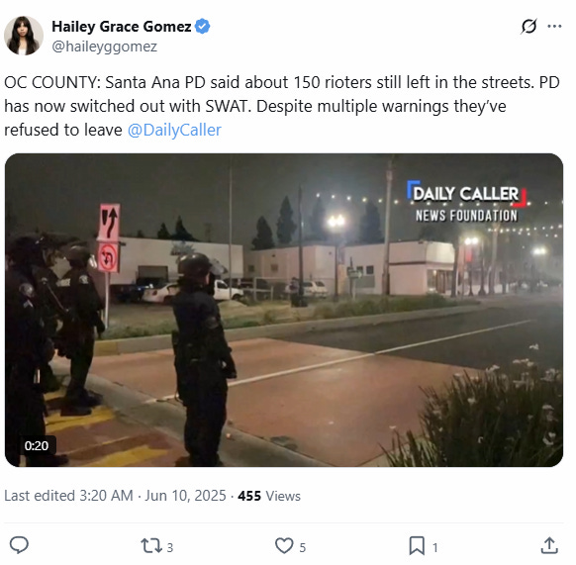The width and height of the screenshot is (576, 565).
Task: Click the repost count of 3
Action: coord(169,548)
